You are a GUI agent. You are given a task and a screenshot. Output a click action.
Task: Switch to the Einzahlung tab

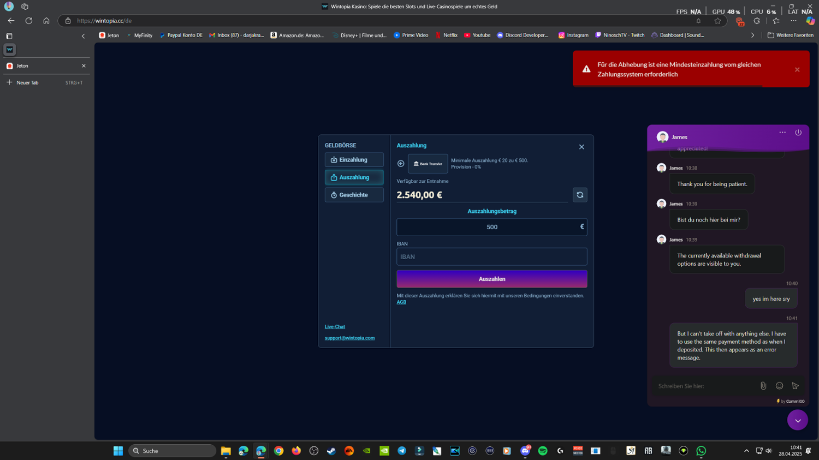click(x=354, y=160)
